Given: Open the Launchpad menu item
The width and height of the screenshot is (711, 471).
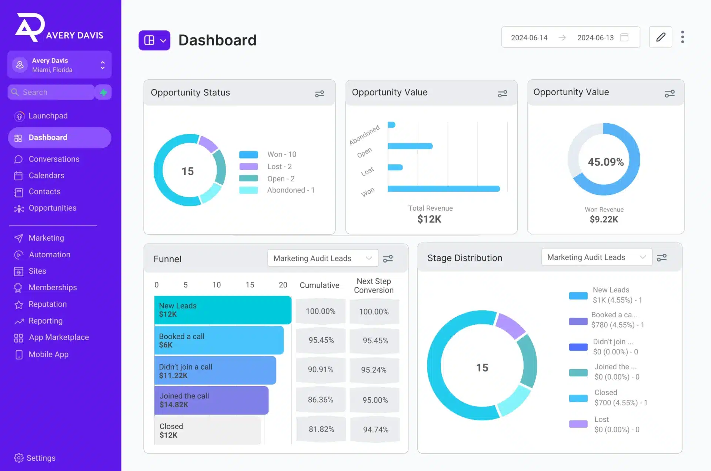Looking at the screenshot, I should pos(48,116).
